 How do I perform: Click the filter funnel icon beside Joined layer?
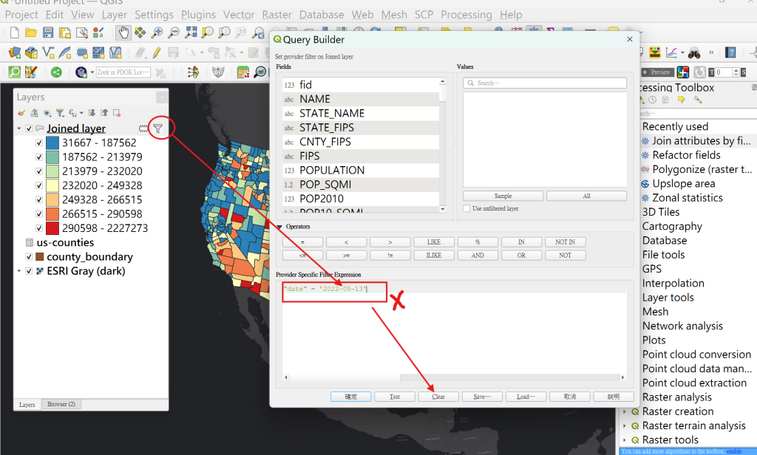pos(158,129)
